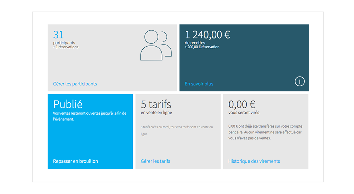This screenshot has width=354, height=194.
Task: Open the Gérer les tarifs link
Action: click(155, 161)
